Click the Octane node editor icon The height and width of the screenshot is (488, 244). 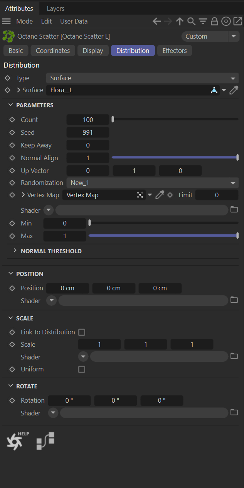[45, 441]
